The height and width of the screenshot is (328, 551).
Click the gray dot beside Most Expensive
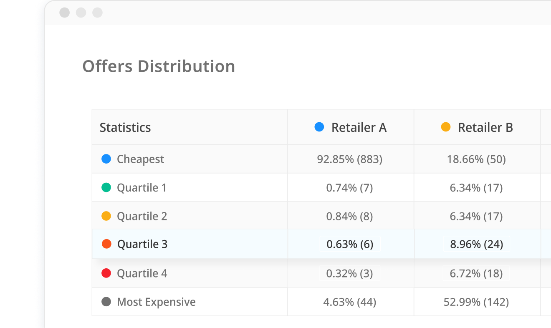pos(106,302)
